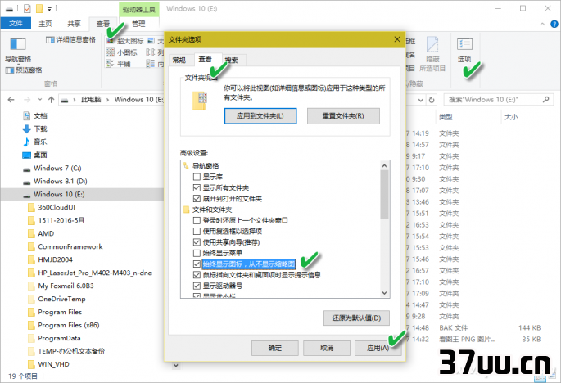Click the 隐藏所选项目 hide selected items icon

[432, 54]
